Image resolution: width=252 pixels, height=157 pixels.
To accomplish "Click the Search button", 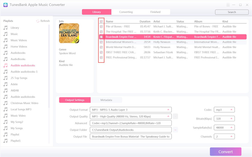I will coord(232,12).
